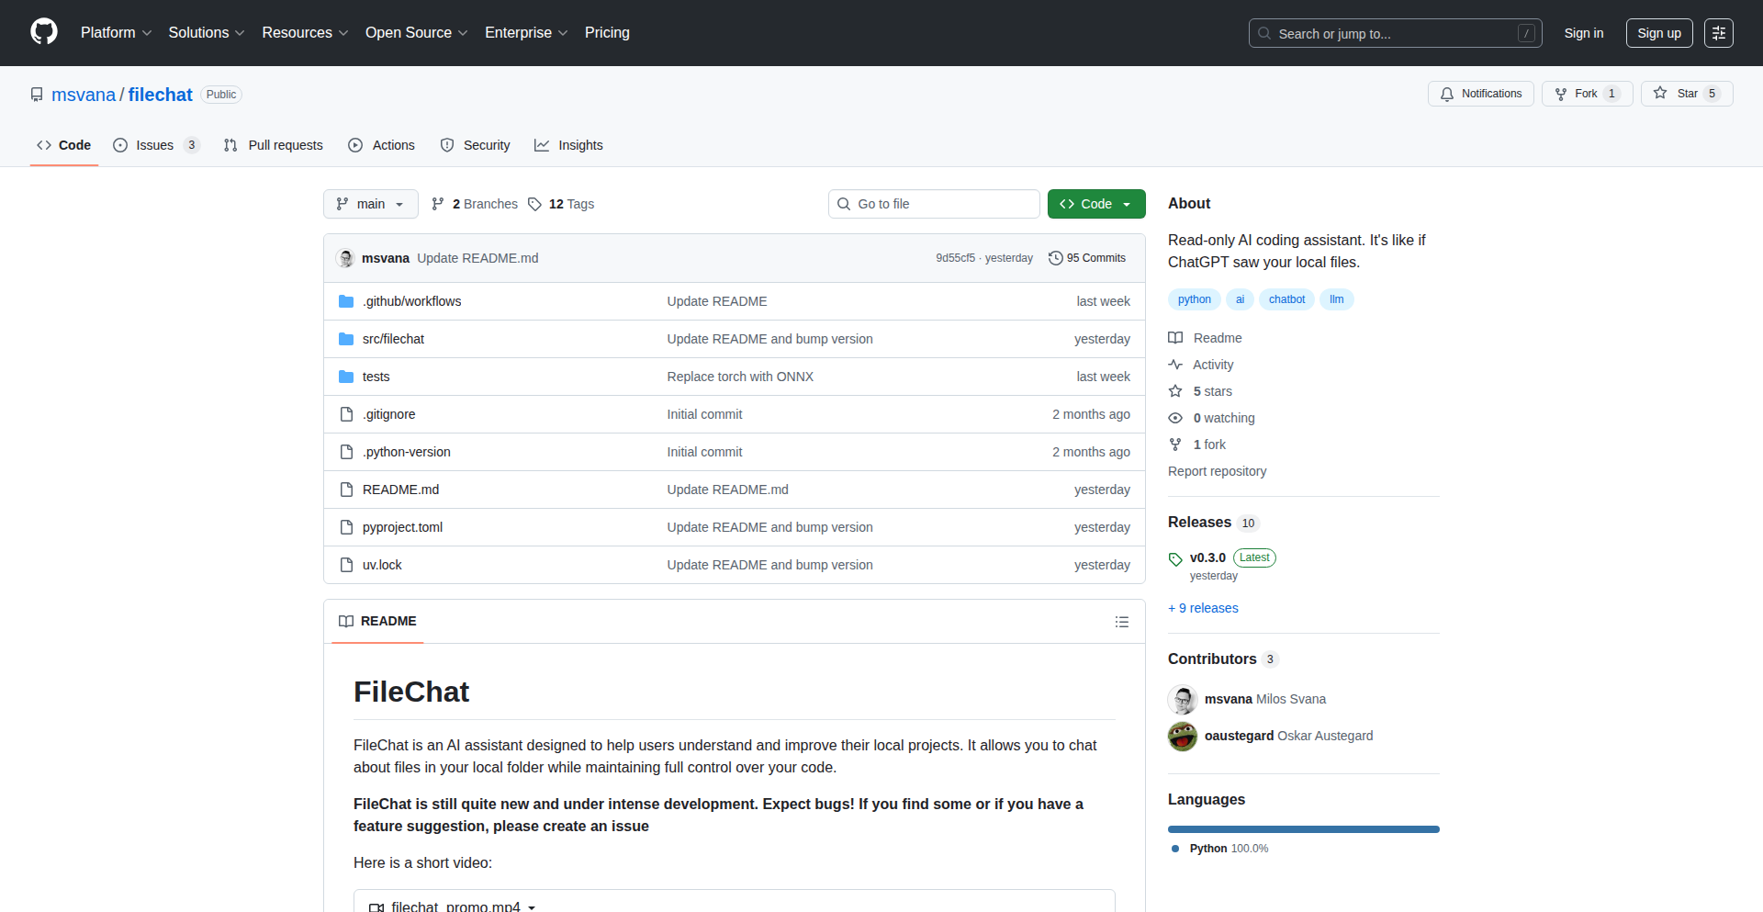Click the Go to file search field
Viewport: 1763px width, 912px height.
coord(934,204)
